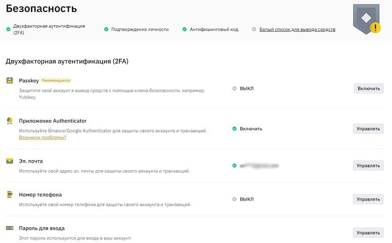Click the Пароль для входа title

(42, 228)
